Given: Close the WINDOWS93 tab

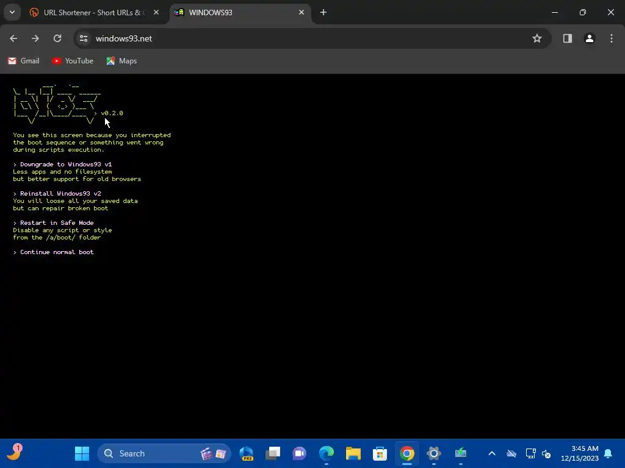Looking at the screenshot, I should (302, 12).
